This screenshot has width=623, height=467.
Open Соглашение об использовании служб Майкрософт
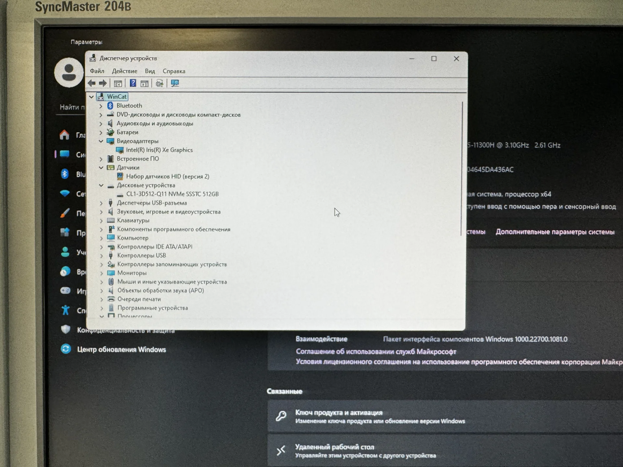376,352
